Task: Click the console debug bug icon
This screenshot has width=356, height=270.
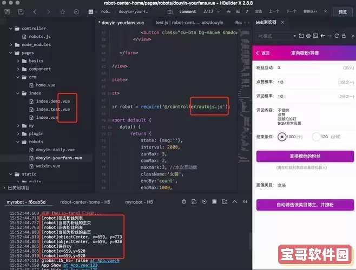Action: (x=184, y=201)
